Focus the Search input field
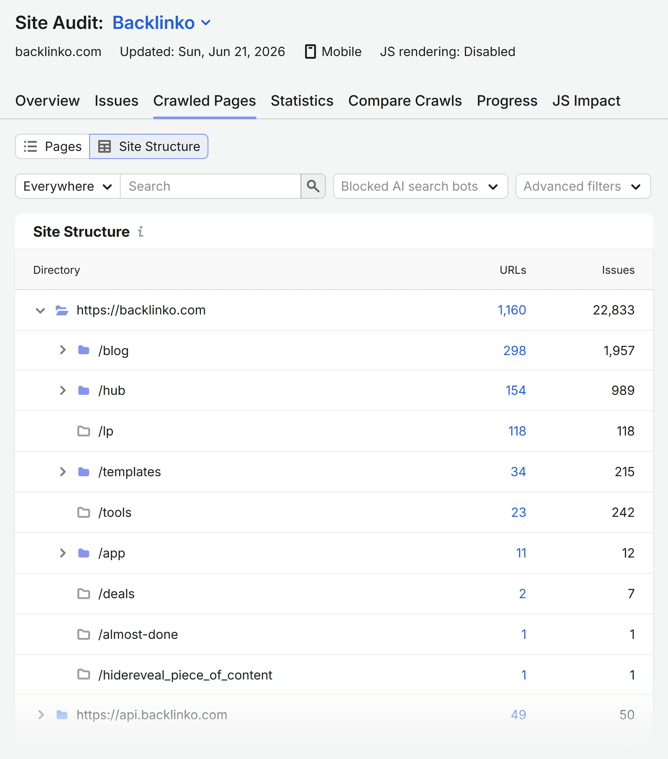Viewport: 668px width, 759px height. click(211, 186)
